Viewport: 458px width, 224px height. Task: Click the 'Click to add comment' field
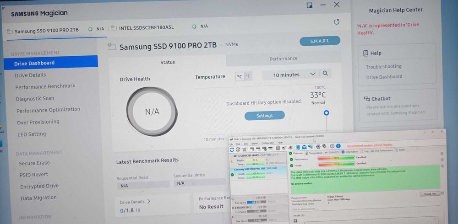coord(305,209)
